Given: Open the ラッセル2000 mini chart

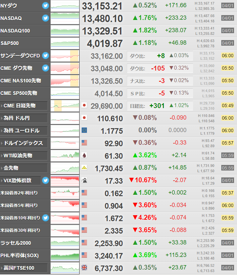Looking at the screenshot, I should point(65,243).
